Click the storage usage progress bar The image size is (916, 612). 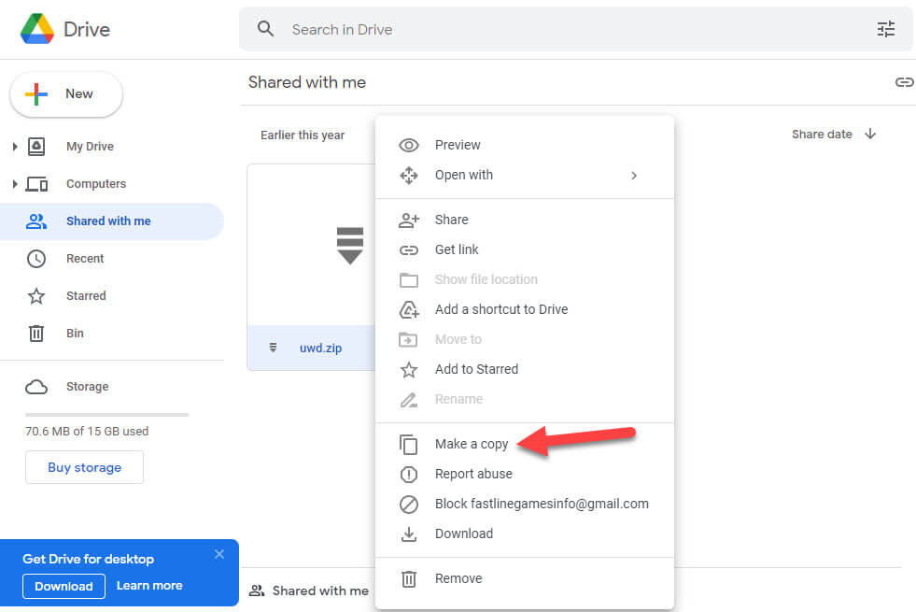click(106, 414)
